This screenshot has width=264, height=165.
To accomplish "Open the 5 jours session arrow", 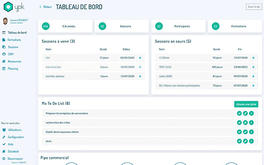I will 140,76.
